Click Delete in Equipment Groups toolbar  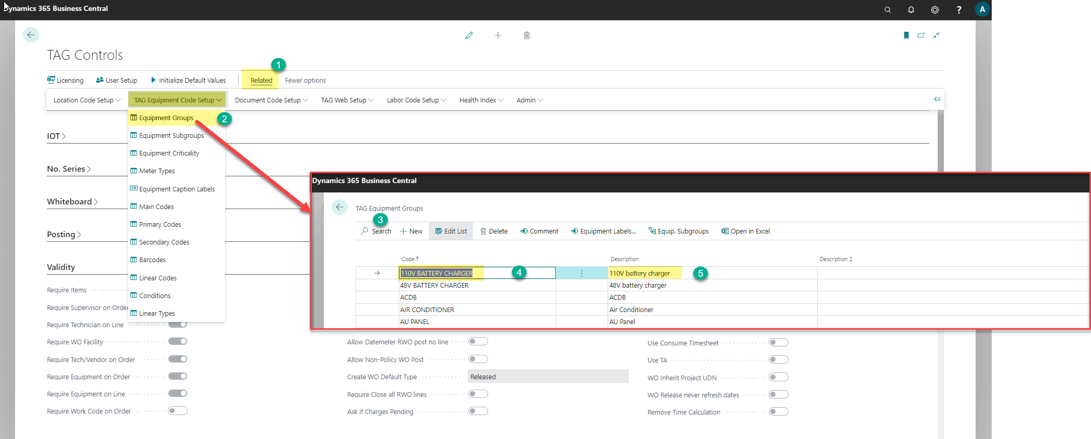494,231
